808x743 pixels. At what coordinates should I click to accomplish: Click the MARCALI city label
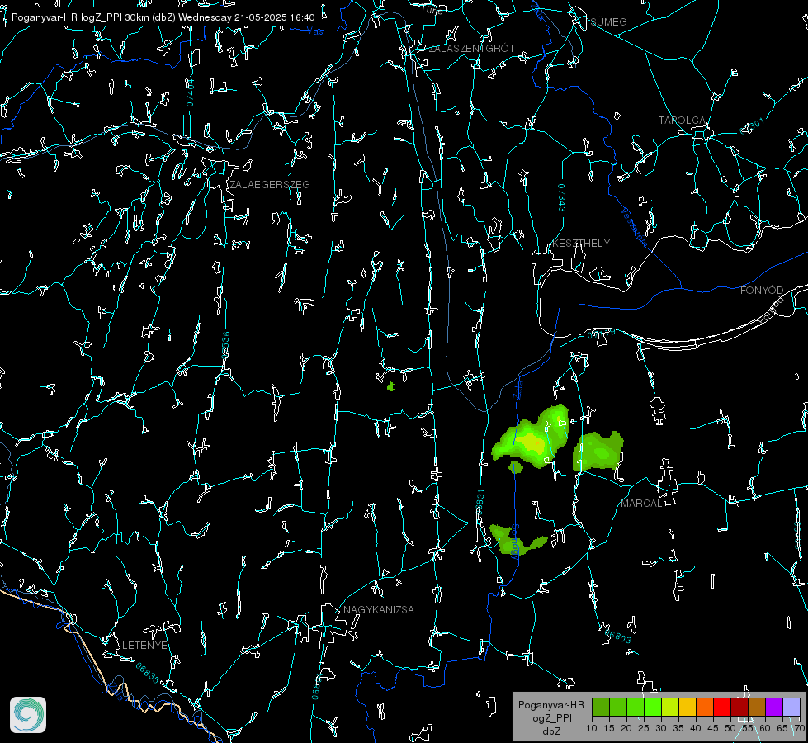pyautogui.click(x=643, y=504)
